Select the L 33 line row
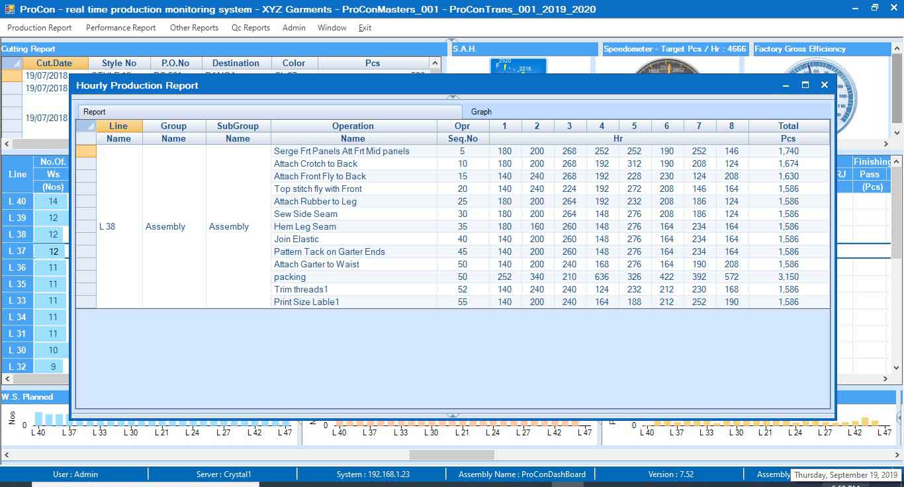Viewport: 904px width, 487px height. (17, 300)
